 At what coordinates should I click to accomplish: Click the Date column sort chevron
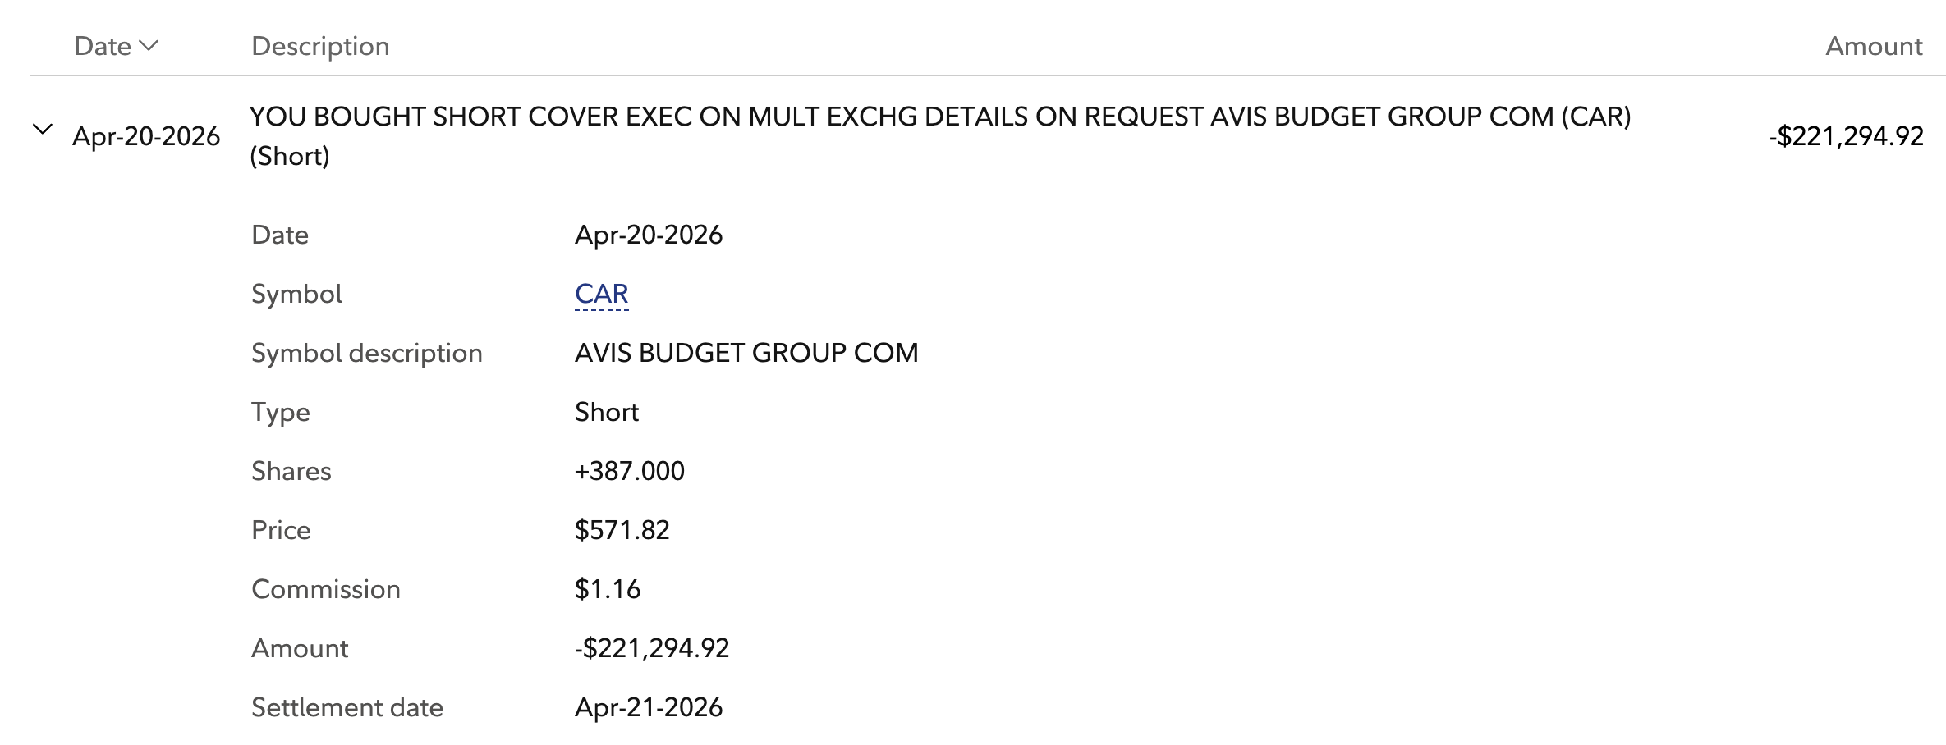[149, 46]
